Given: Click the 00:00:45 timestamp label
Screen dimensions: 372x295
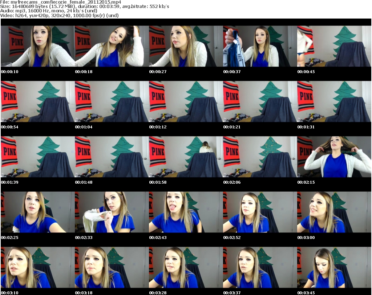Looking at the screenshot, I should [306, 72].
